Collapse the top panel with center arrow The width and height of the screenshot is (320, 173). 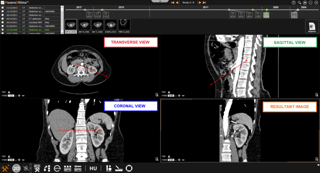click(160, 2)
